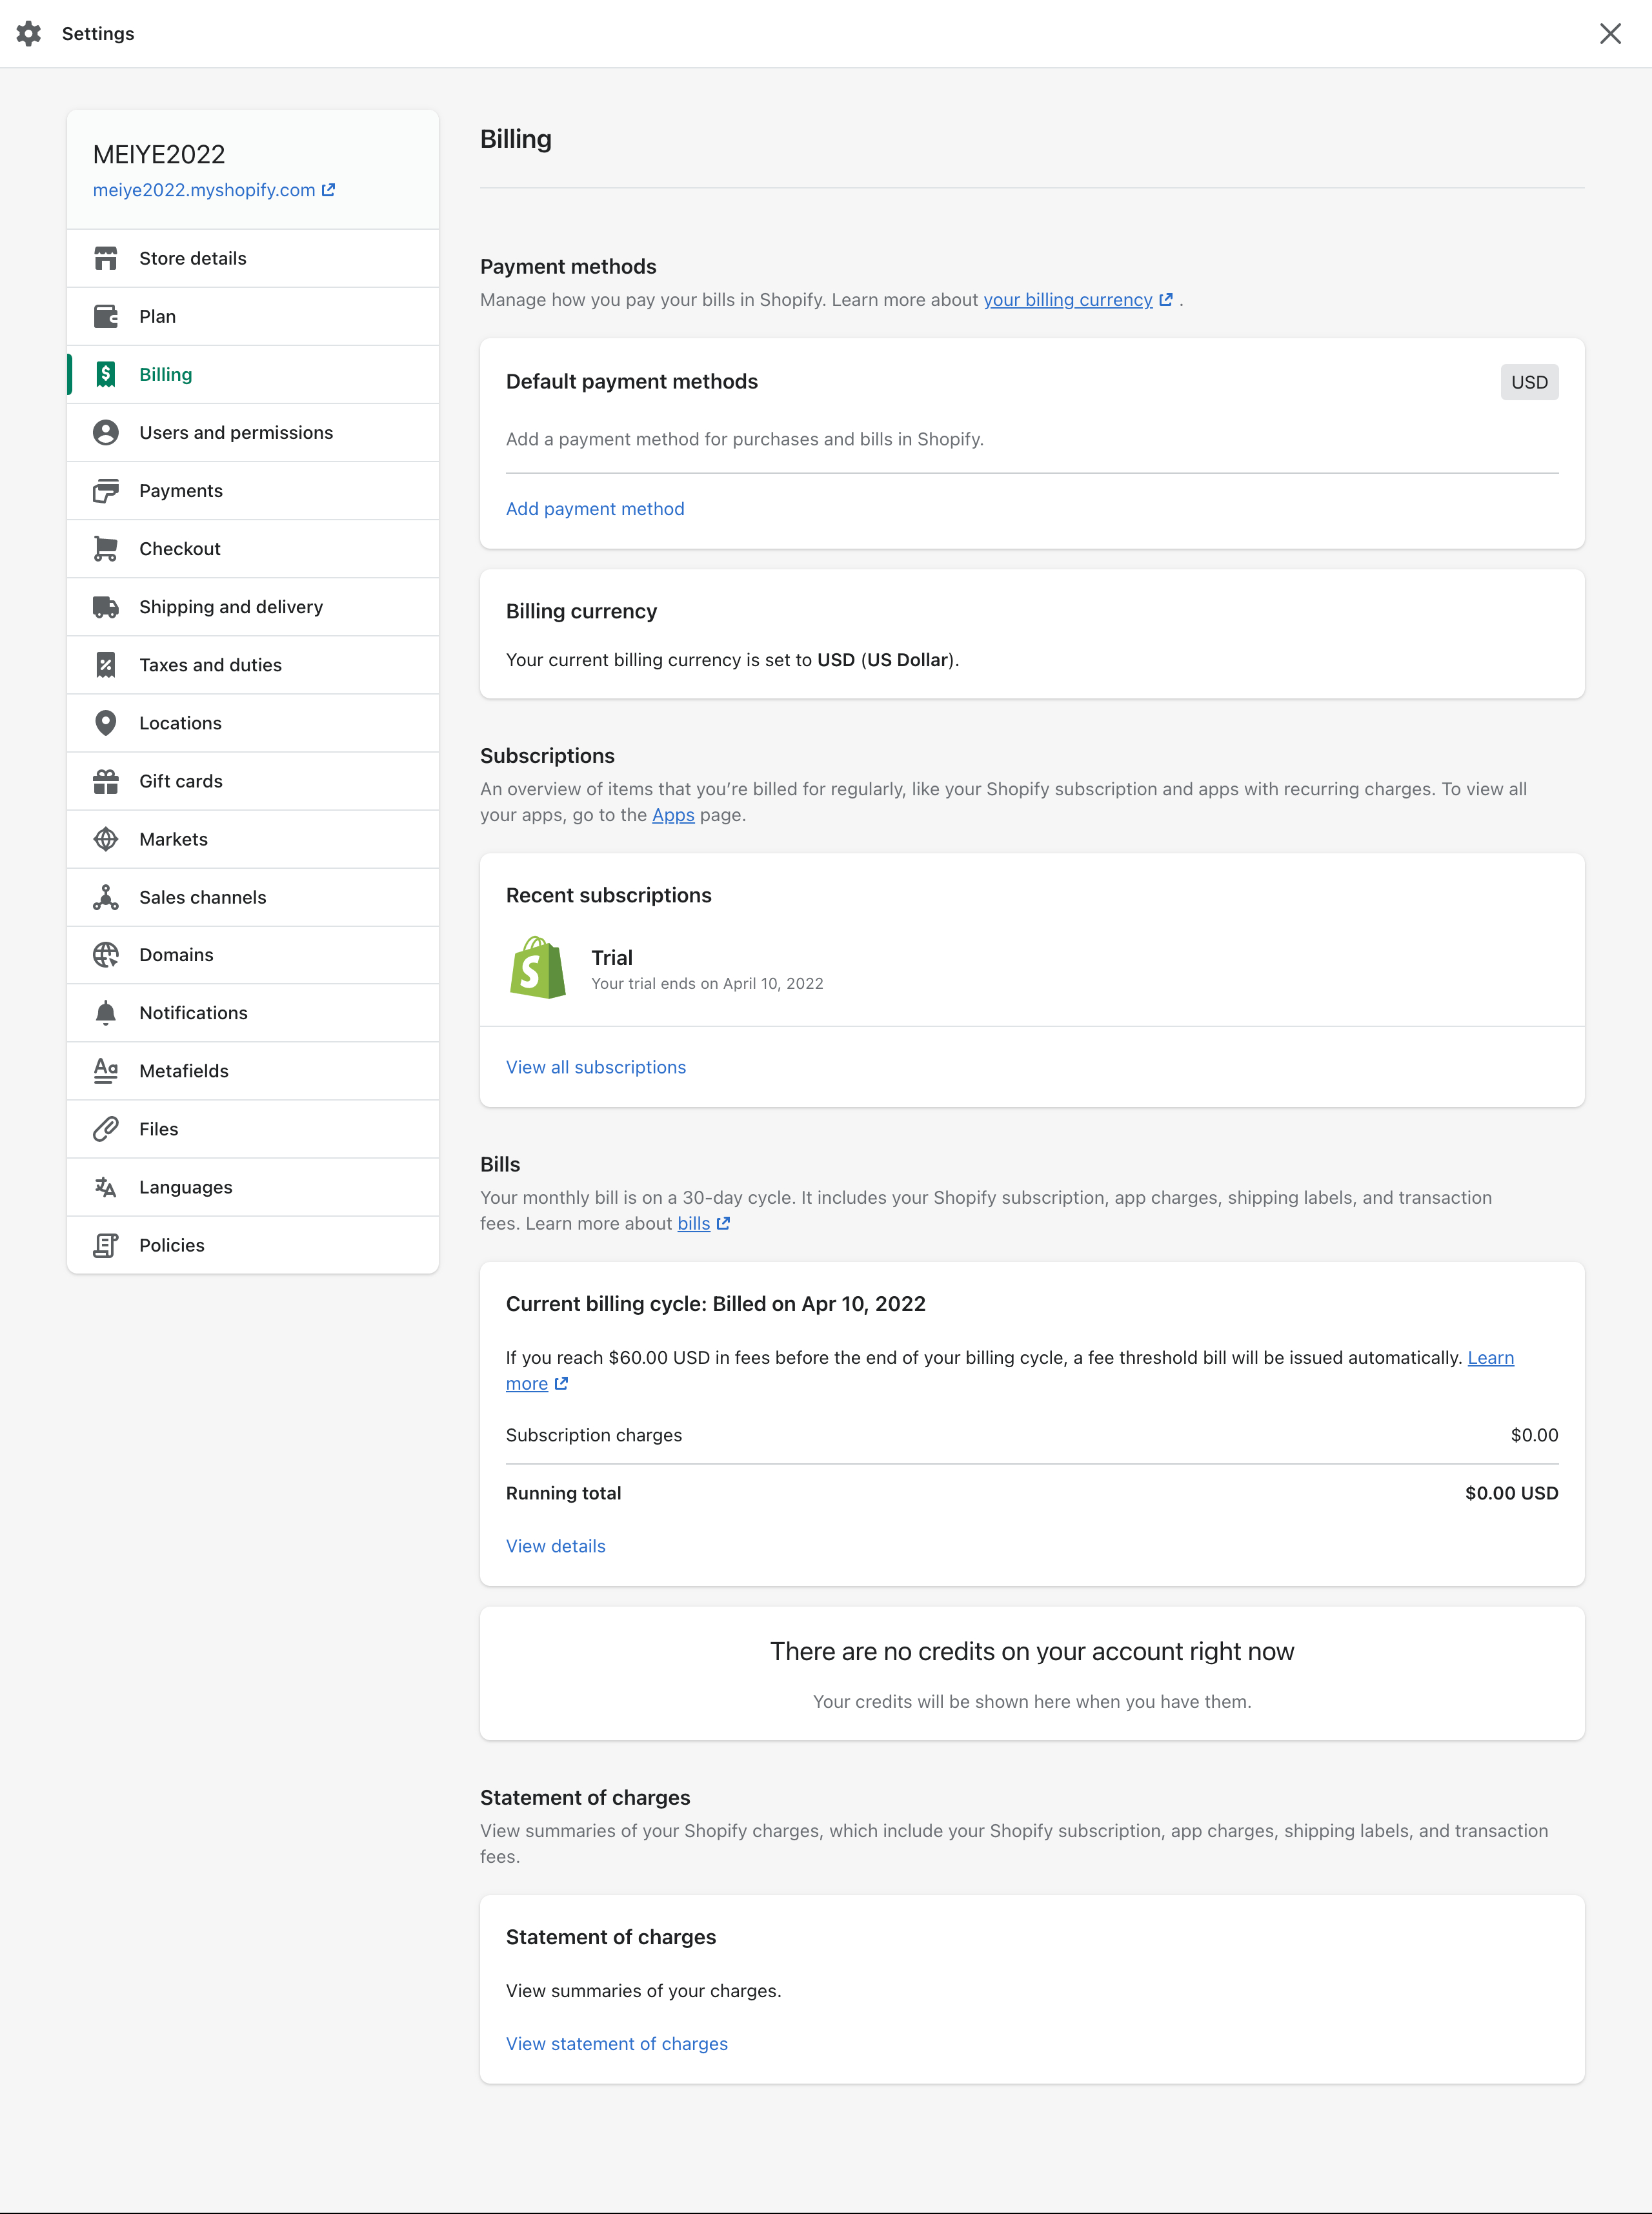Click the '$0.00 USD' running total value
This screenshot has height=2214, width=1652.
tap(1511, 1493)
